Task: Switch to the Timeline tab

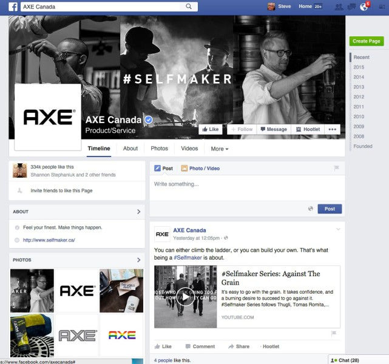Action: [x=99, y=149]
